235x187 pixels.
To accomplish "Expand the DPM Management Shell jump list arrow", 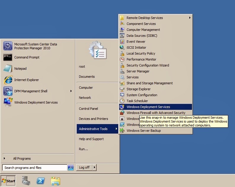I will coord(71,91).
